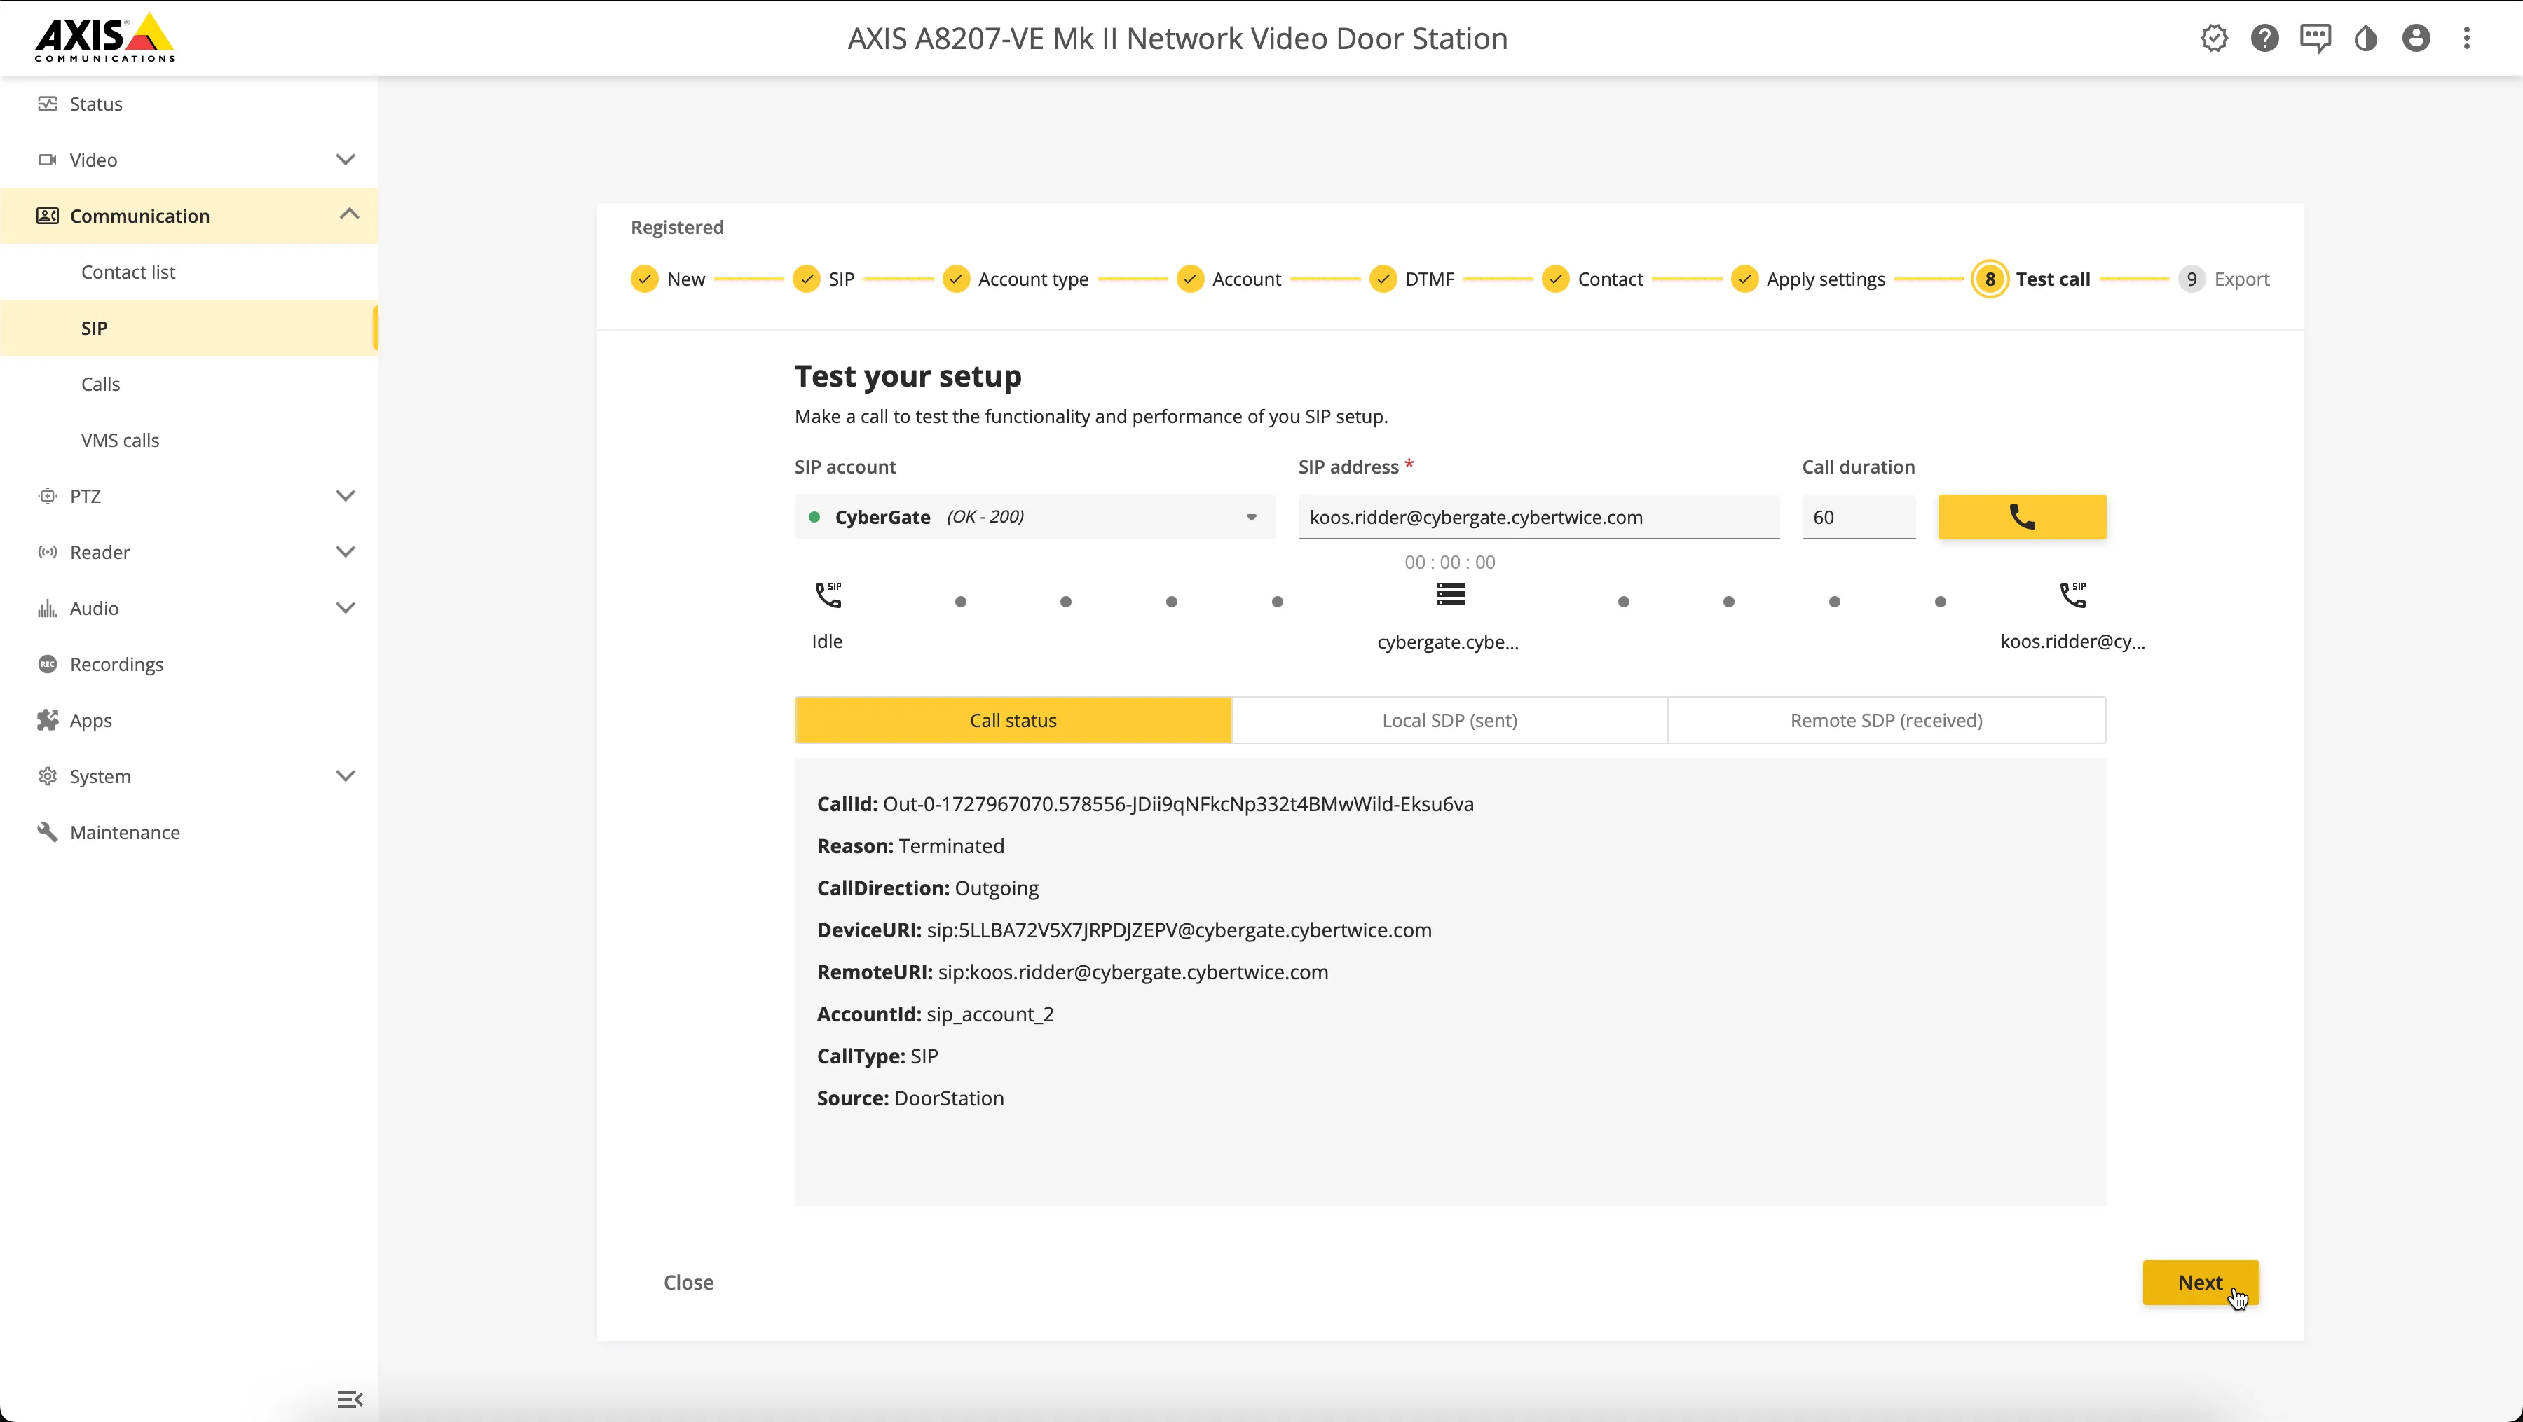Open VMS calls page
Viewport: 2523px width, 1422px height.
189,439
